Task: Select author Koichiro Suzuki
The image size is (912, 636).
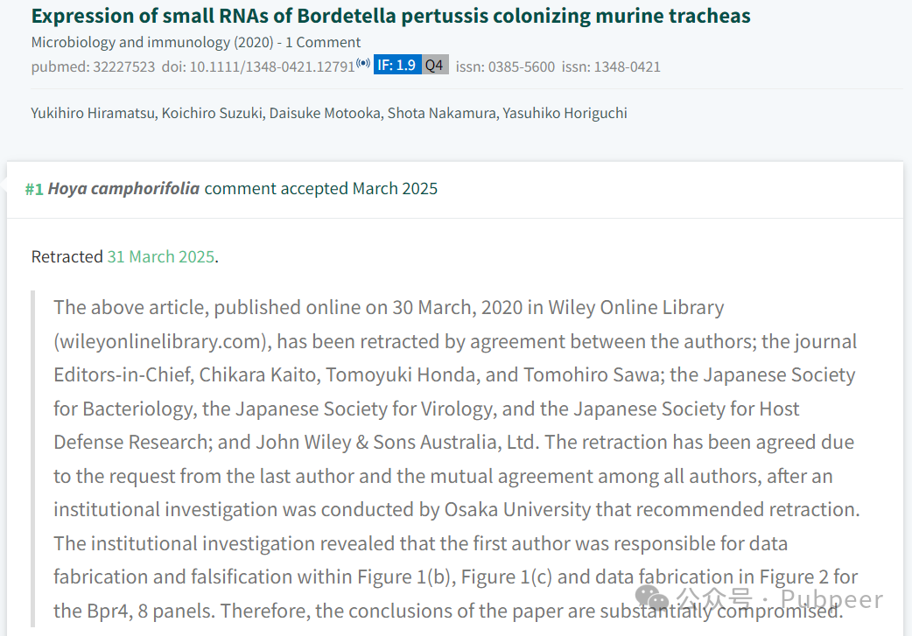Action: point(212,113)
